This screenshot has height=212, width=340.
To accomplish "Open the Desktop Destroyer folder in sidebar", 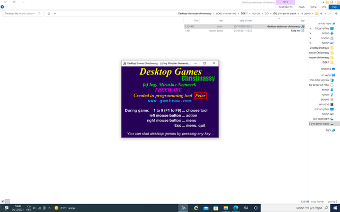I will [321, 48].
